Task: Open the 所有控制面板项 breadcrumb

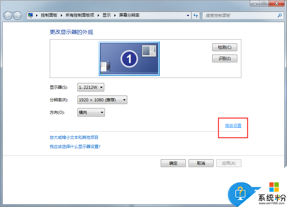Action: 80,15
